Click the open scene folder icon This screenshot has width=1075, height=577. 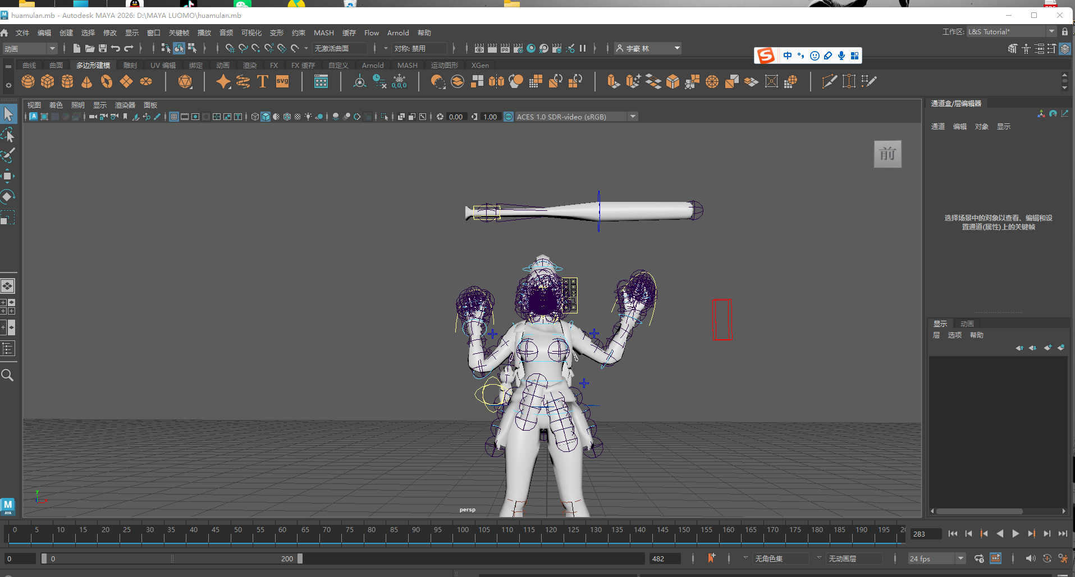point(90,48)
